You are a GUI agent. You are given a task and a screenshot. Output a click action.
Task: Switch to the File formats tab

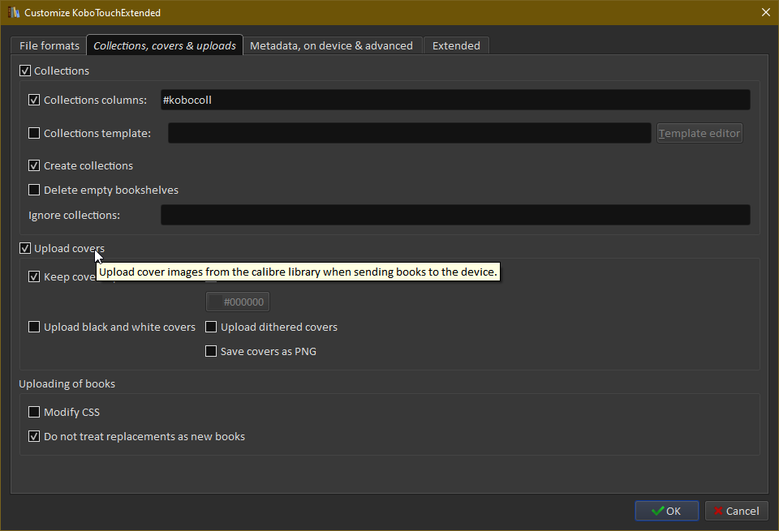tap(49, 45)
